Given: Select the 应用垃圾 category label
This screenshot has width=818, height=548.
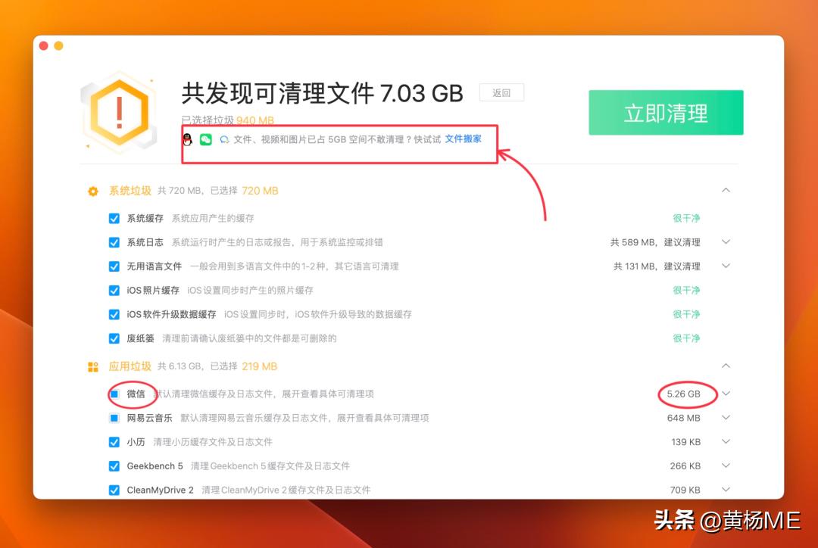Looking at the screenshot, I should tap(130, 366).
